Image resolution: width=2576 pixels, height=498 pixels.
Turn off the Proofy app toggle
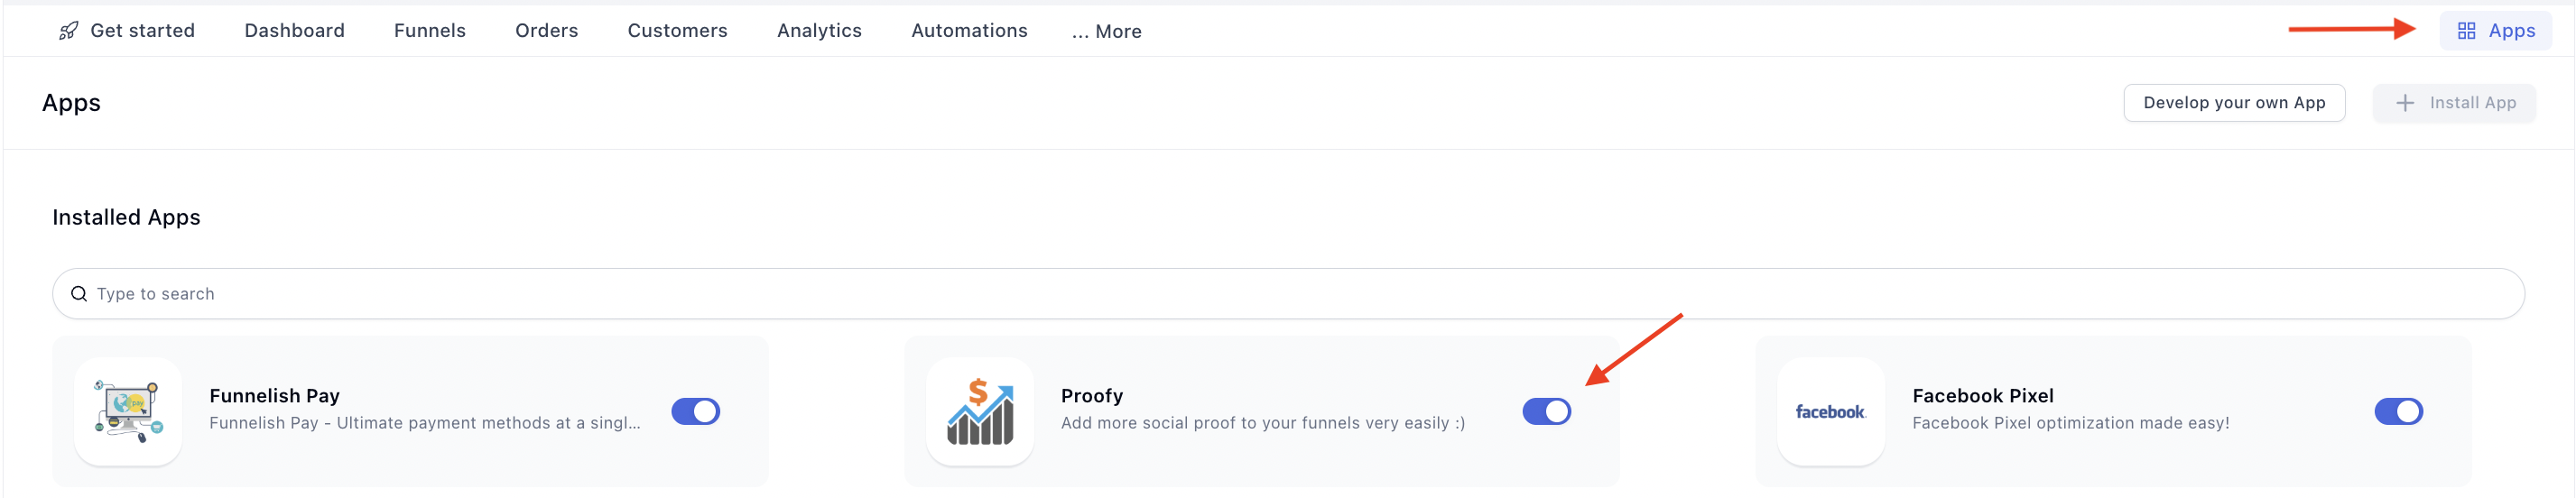click(x=1546, y=411)
